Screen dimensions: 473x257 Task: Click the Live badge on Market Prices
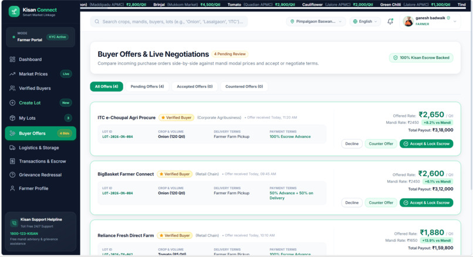point(66,74)
